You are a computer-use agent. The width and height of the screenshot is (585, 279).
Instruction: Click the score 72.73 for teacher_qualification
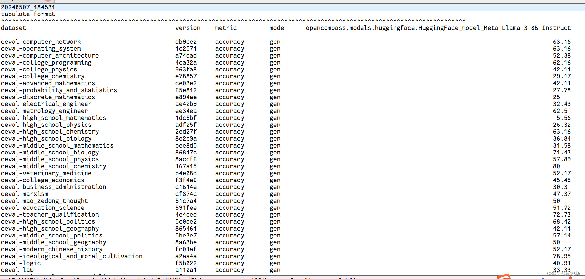tap(562, 215)
